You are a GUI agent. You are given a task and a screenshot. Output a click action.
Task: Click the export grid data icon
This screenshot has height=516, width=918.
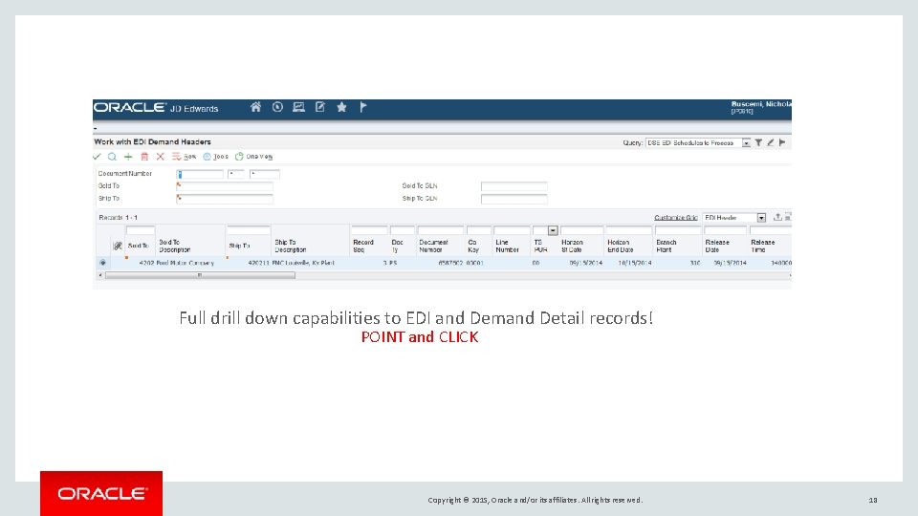point(777,217)
